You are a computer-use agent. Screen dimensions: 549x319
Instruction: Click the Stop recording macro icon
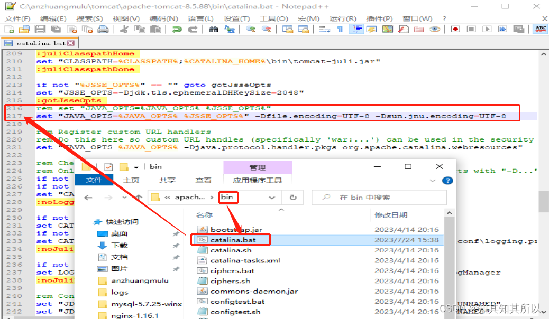pos(471,30)
